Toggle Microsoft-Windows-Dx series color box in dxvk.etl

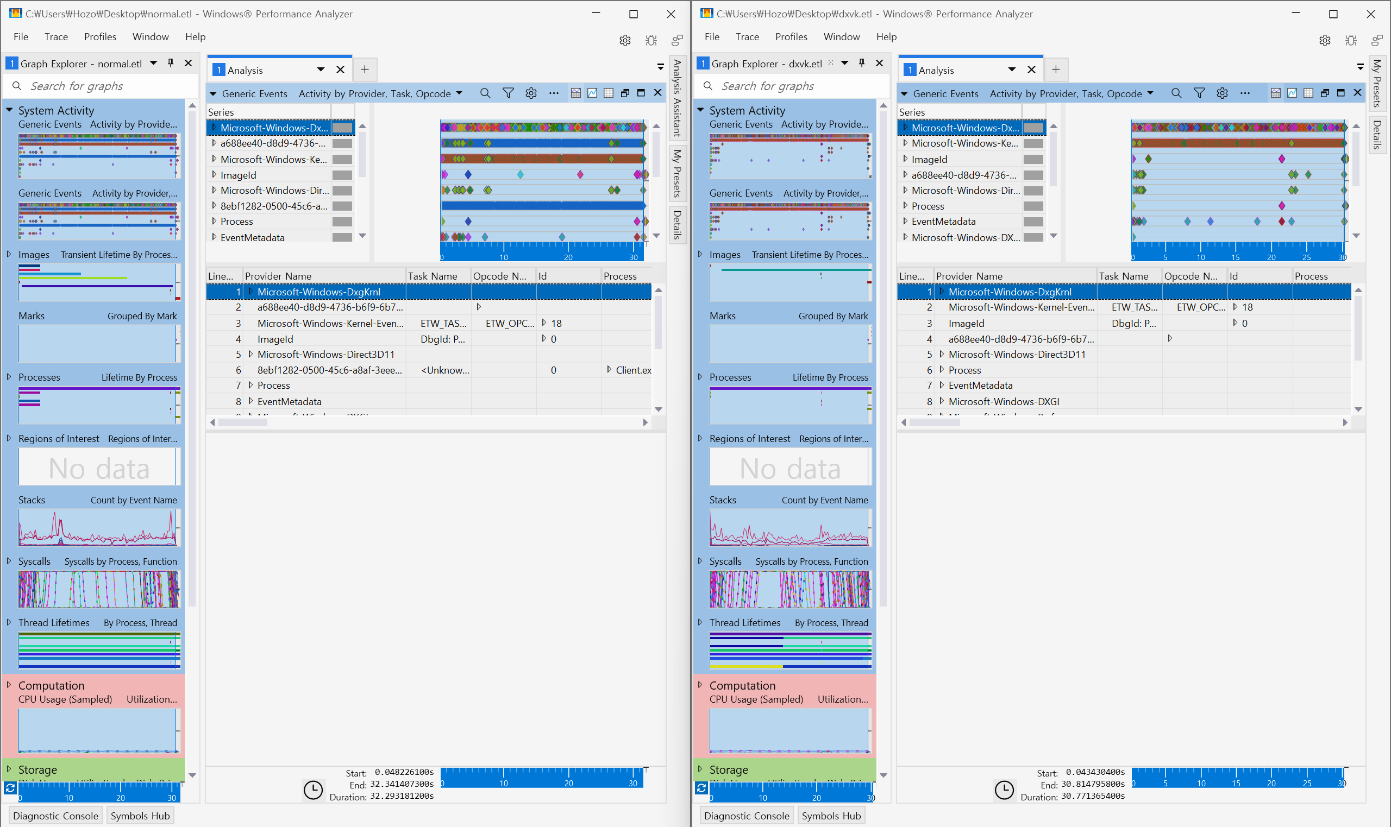[1033, 128]
